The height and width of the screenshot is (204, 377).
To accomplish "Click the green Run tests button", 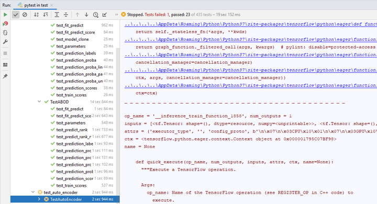I will [x=5, y=15].
